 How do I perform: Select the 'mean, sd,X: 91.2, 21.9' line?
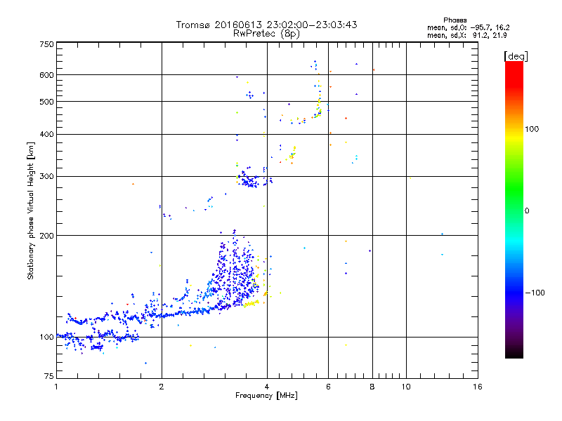[466, 35]
